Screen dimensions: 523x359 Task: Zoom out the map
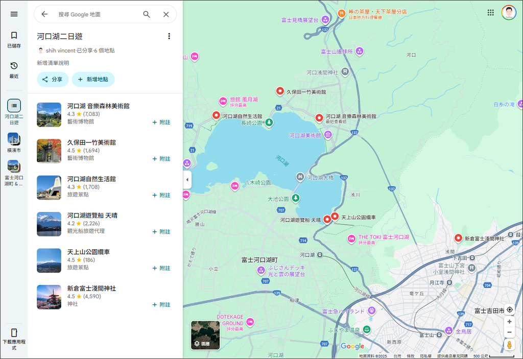[x=509, y=332]
